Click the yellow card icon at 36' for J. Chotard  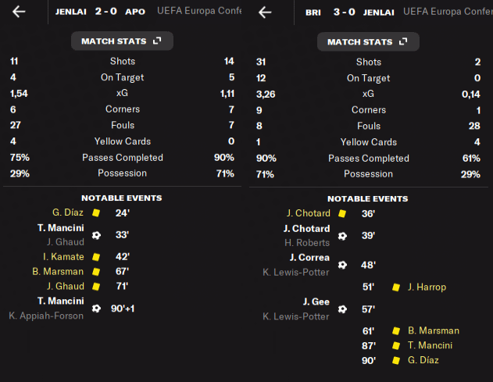pyautogui.click(x=342, y=213)
